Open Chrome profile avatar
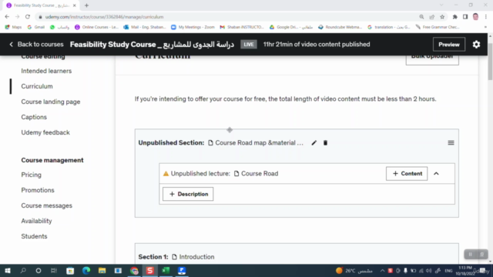This screenshot has height=277, width=493. click(x=476, y=17)
